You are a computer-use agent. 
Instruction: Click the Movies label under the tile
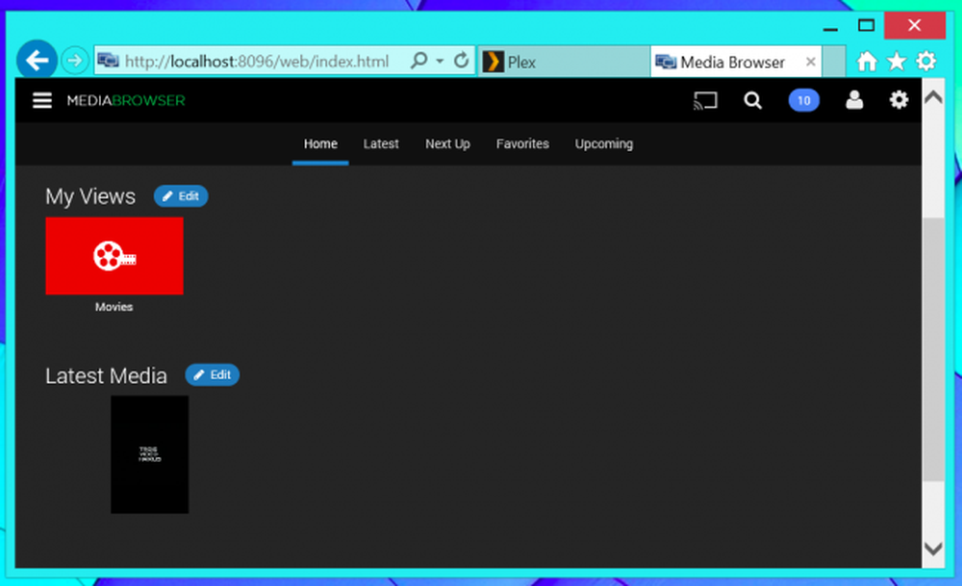pyautogui.click(x=114, y=307)
